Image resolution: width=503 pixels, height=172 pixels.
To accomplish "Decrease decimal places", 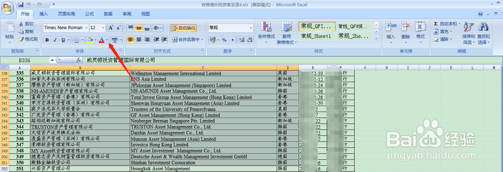I will click(x=250, y=40).
